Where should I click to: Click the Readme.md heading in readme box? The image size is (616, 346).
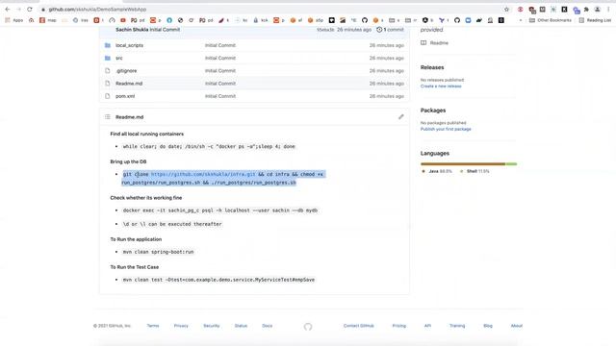click(x=129, y=117)
